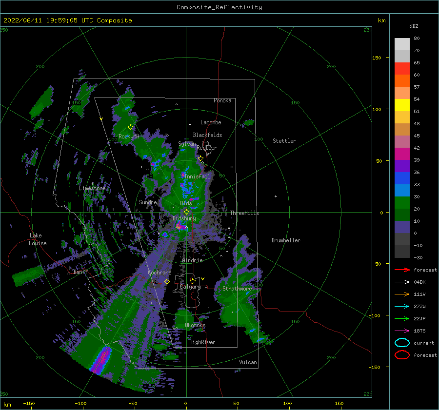The width and height of the screenshot is (439, 410).
Task: Click the light grey 70–80 dBZ swatch
Action: (402, 44)
